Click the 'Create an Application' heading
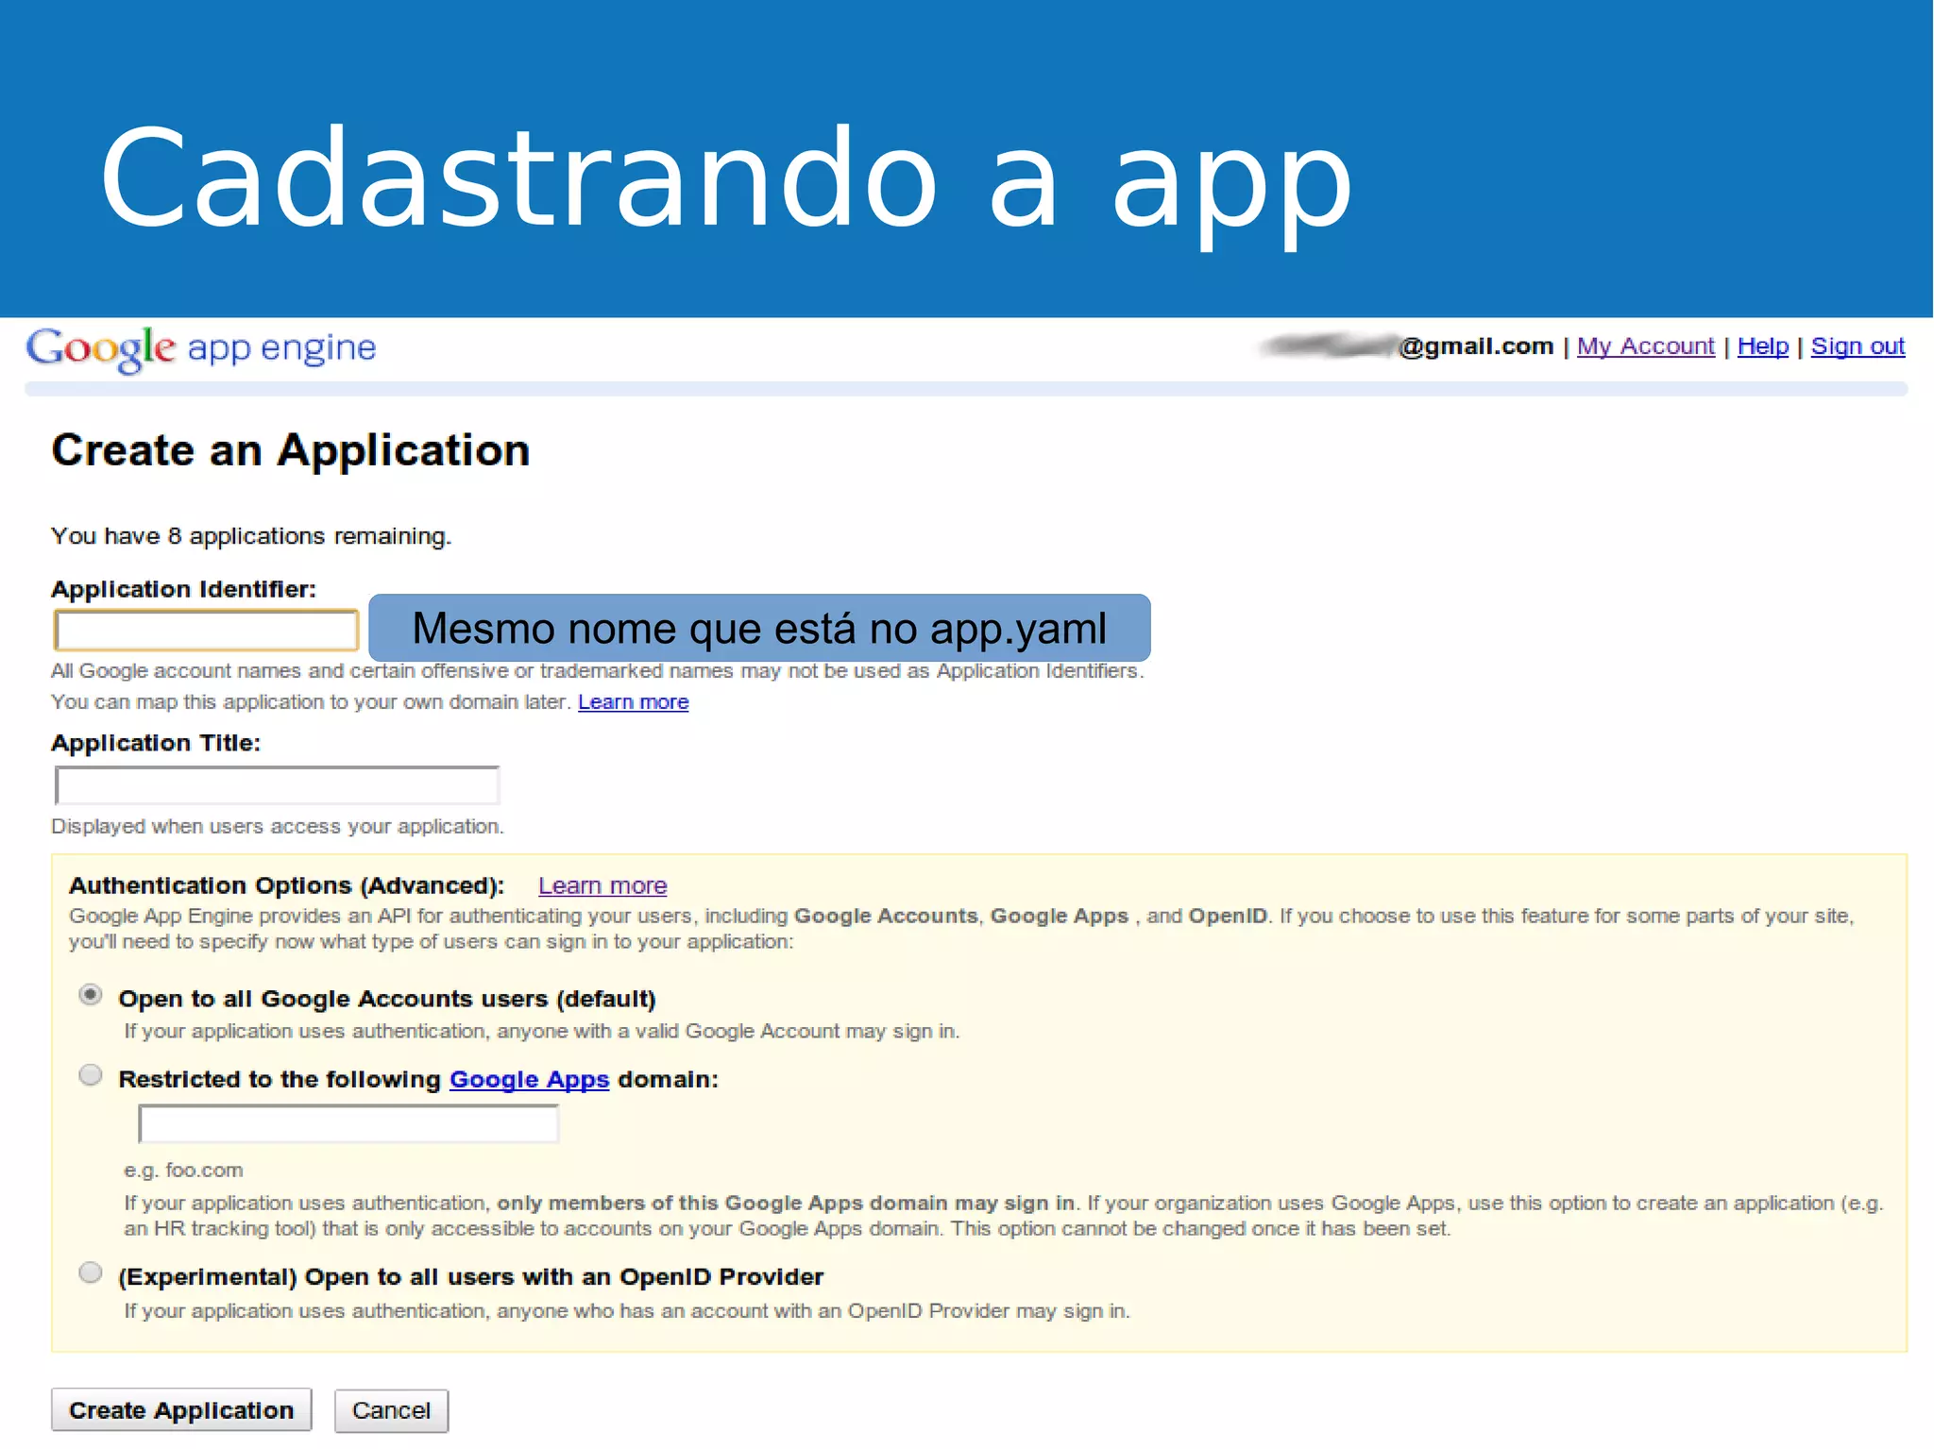Viewport: 1934px width, 1449px height. (291, 450)
